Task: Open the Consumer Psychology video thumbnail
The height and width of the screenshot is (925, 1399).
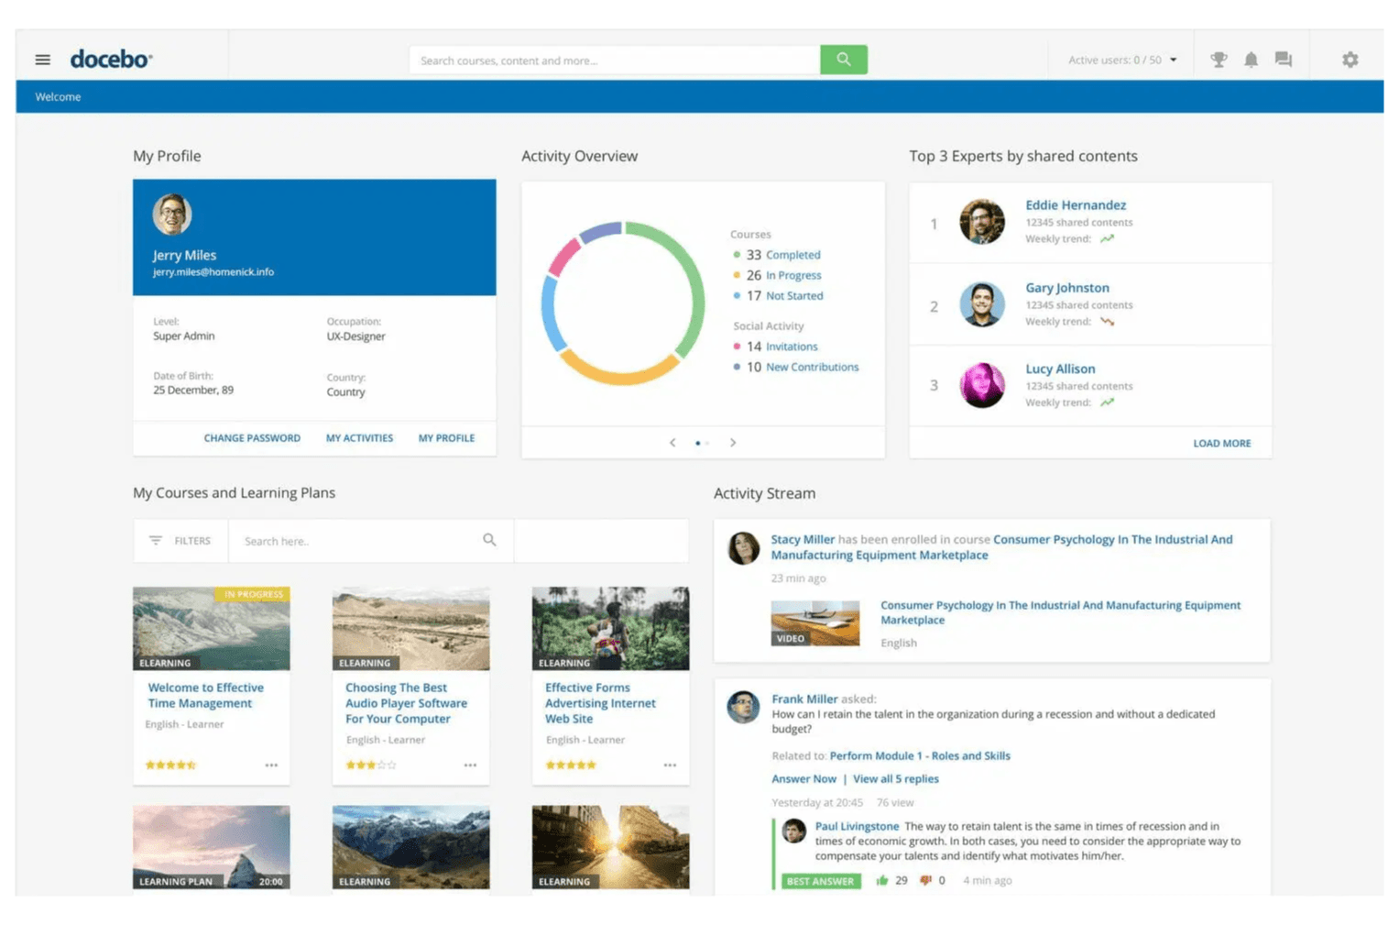Action: (814, 622)
